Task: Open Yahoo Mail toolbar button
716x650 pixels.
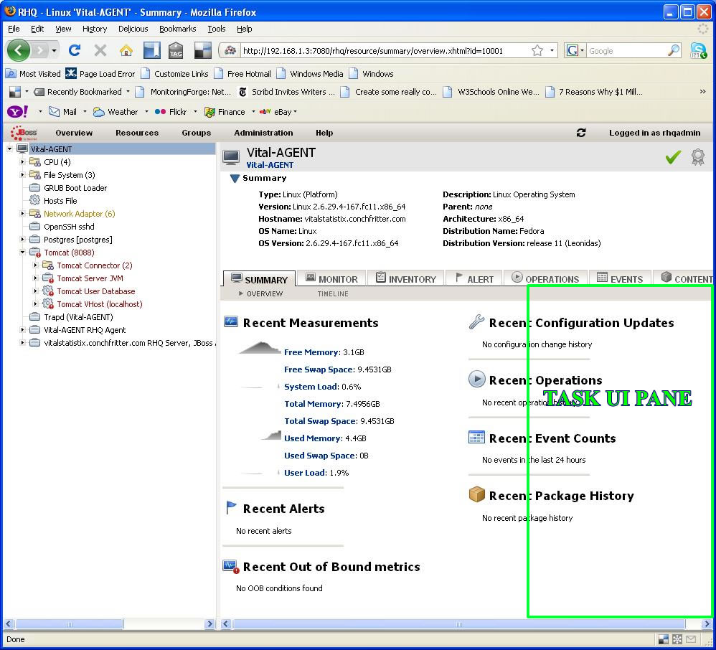Action: tap(63, 111)
